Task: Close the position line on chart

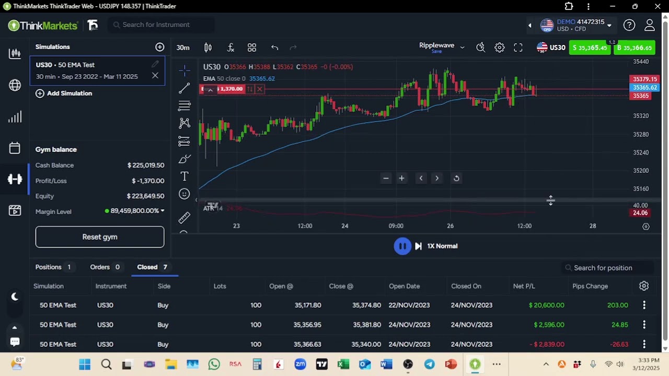Action: click(259, 89)
